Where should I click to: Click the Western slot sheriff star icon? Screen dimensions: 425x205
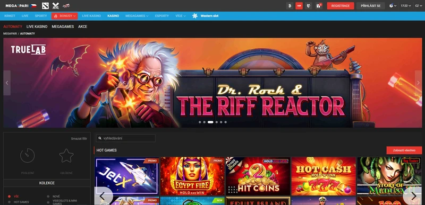(x=195, y=16)
